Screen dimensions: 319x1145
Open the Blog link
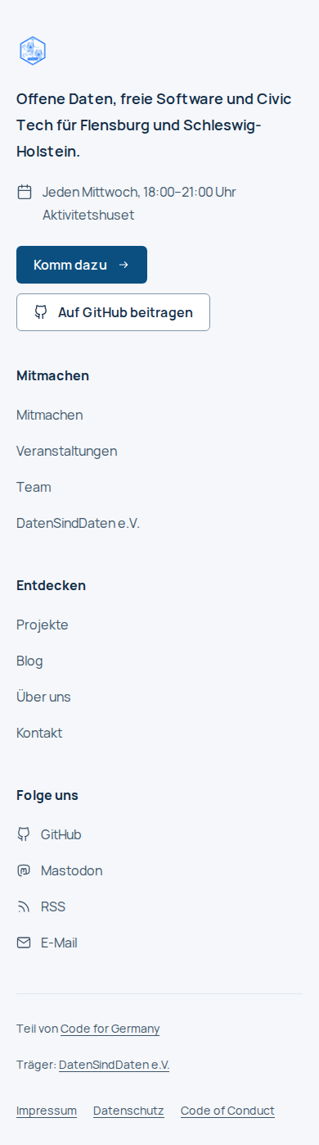pyautogui.click(x=29, y=661)
